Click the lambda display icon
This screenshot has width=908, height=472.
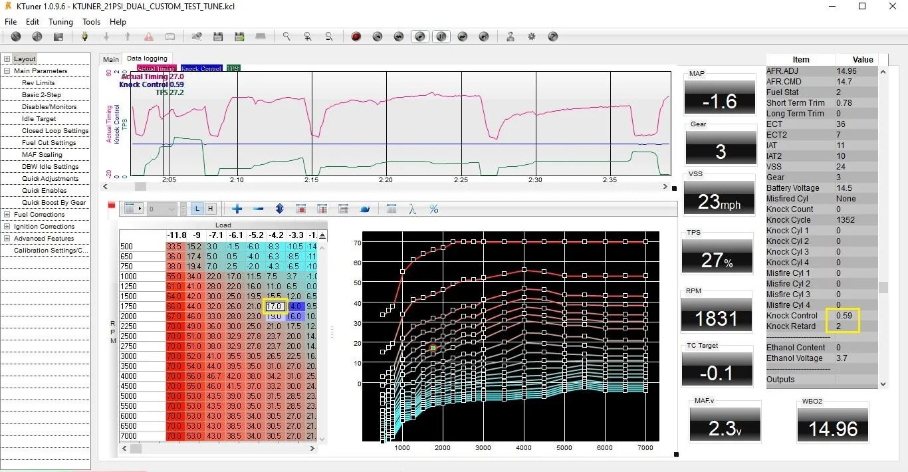tap(413, 209)
